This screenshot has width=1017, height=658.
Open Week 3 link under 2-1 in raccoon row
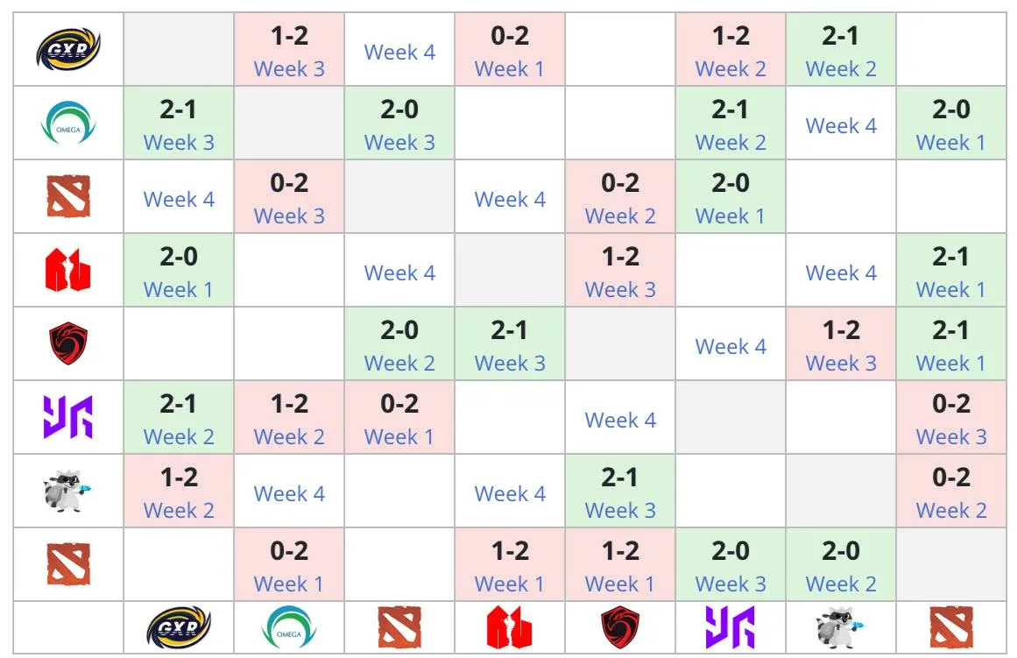point(620,510)
